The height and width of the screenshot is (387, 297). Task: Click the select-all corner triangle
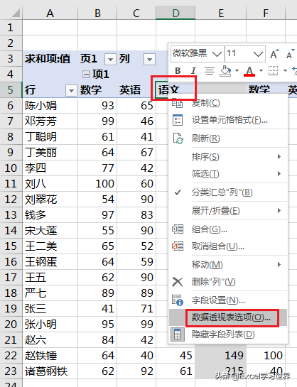coord(16,13)
